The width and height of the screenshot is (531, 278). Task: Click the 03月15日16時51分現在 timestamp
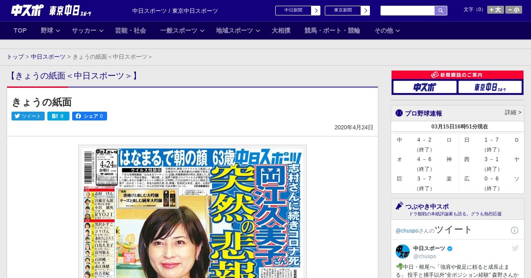pyautogui.click(x=460, y=127)
